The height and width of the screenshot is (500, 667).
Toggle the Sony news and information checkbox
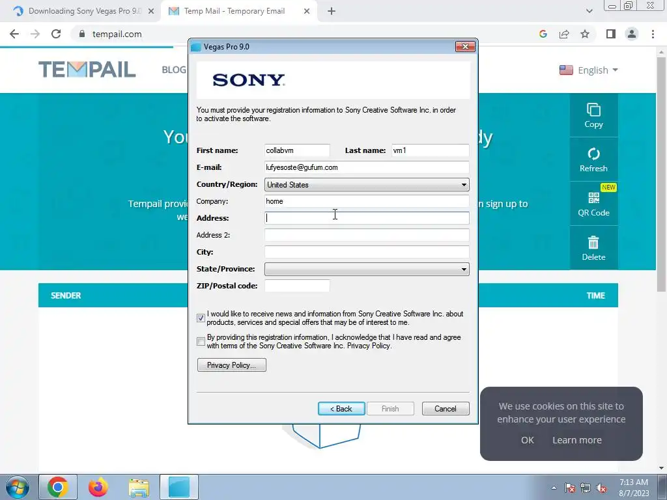point(201,318)
